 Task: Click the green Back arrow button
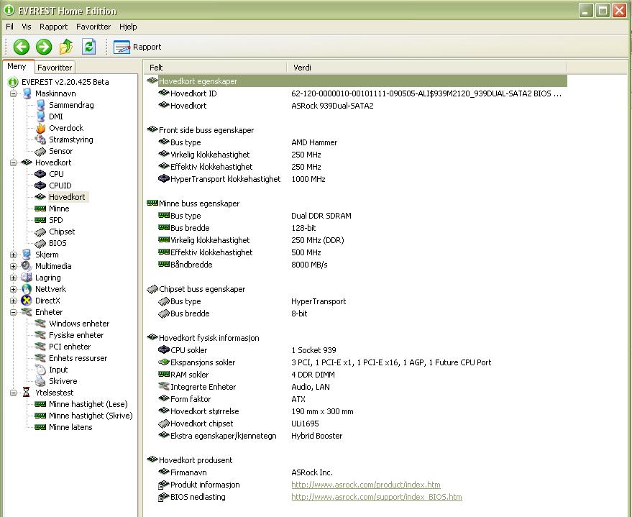click(22, 47)
